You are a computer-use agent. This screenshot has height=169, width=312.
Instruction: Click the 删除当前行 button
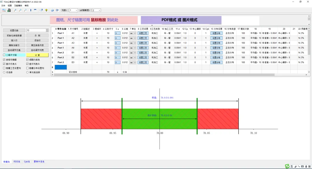(x=14, y=45)
